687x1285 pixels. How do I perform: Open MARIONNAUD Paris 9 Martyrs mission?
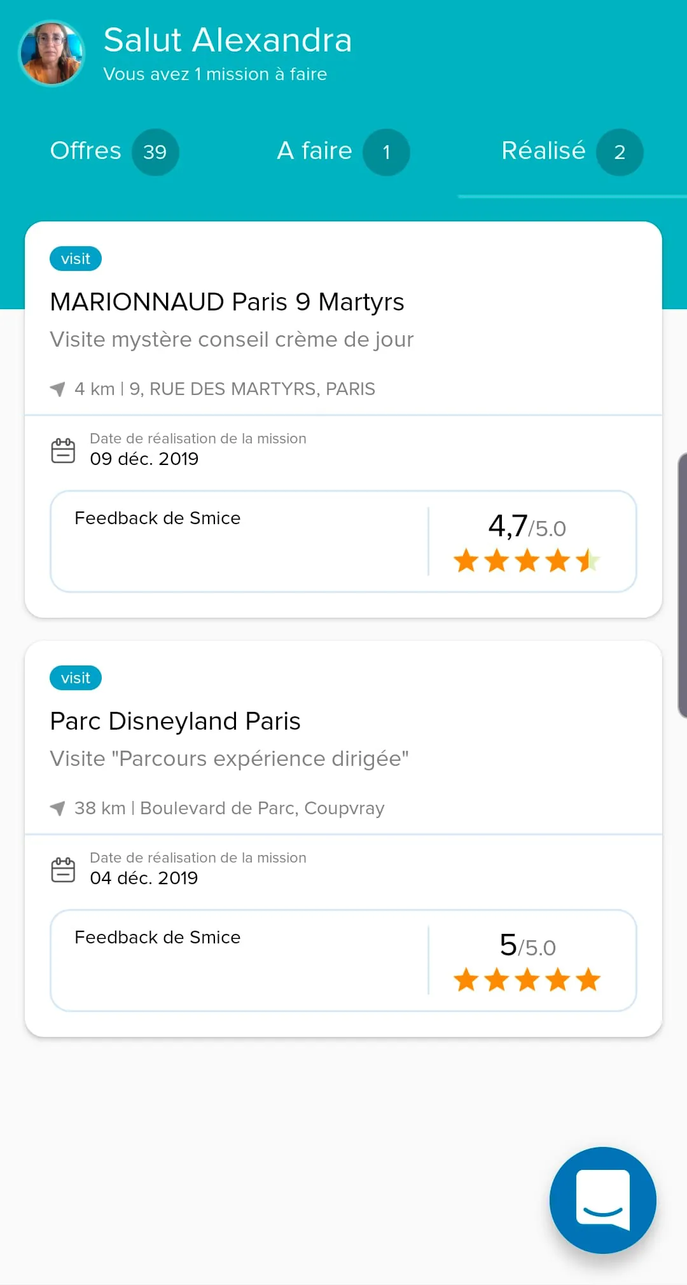(x=227, y=302)
